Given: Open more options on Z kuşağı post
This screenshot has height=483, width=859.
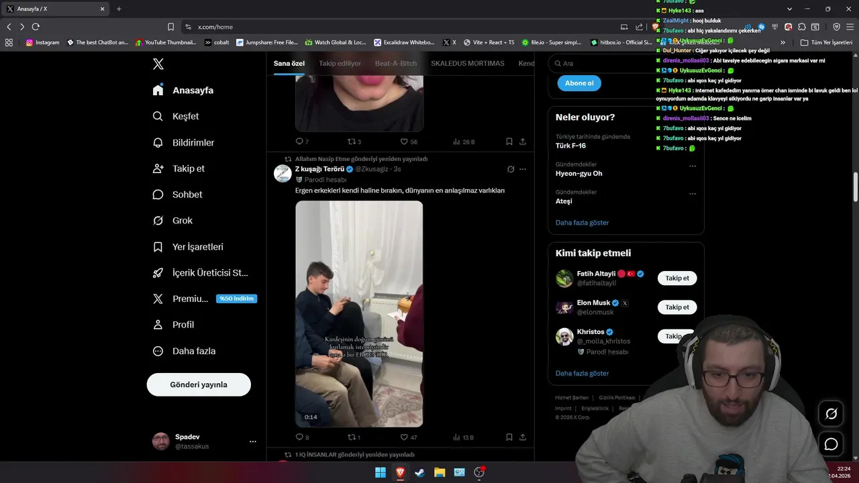Looking at the screenshot, I should click(x=523, y=169).
